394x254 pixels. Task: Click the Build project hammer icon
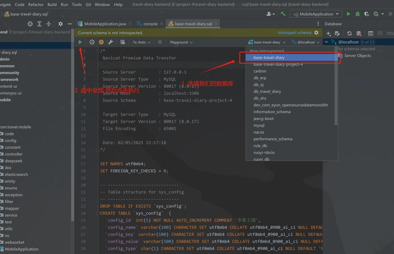[283, 14]
